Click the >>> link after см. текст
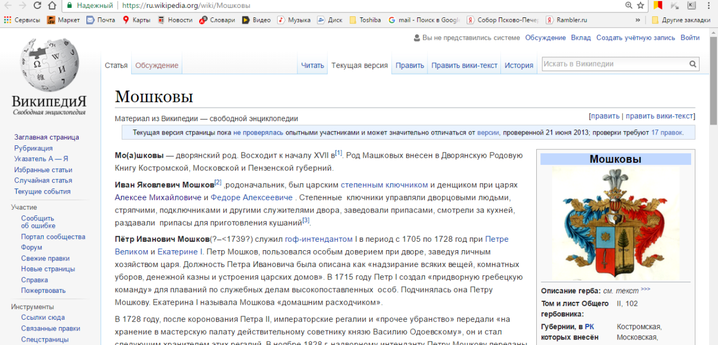Viewport: 718px width, 345px height. [x=645, y=289]
